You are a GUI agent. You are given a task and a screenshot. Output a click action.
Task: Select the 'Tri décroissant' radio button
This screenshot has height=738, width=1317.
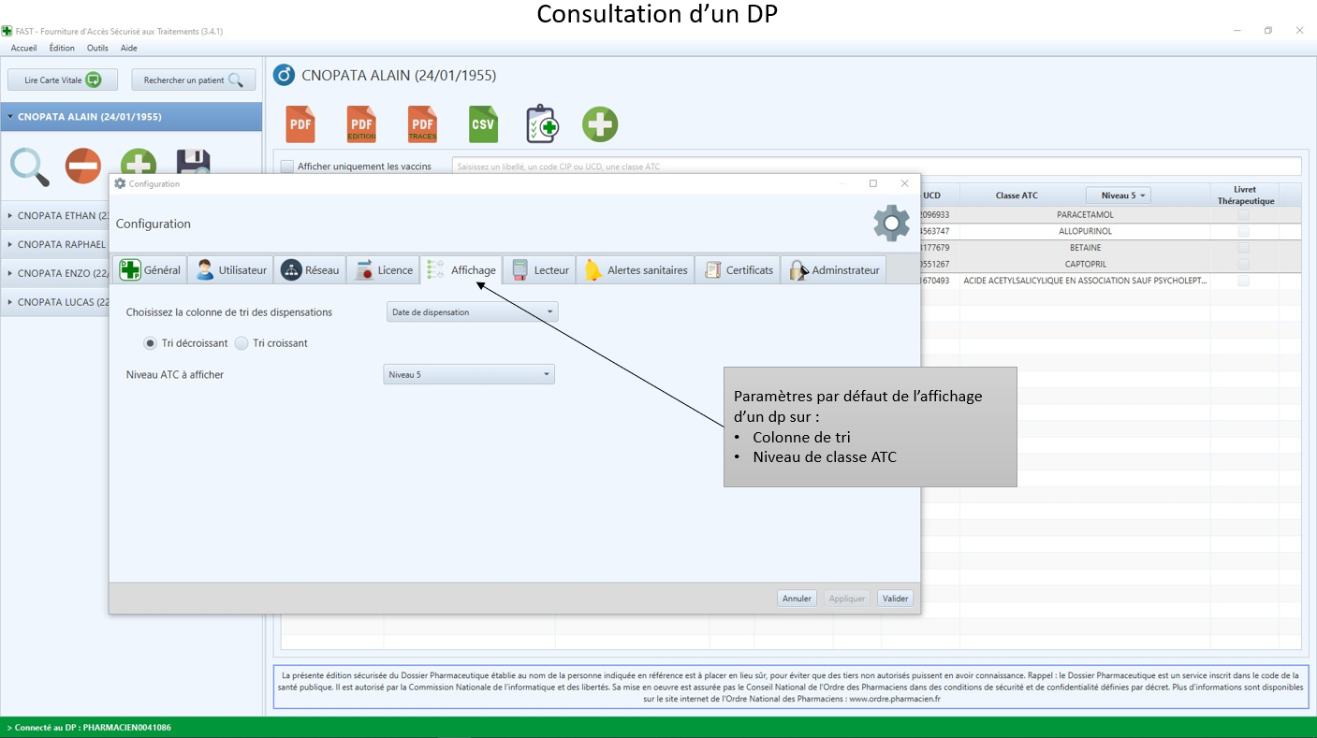click(150, 343)
